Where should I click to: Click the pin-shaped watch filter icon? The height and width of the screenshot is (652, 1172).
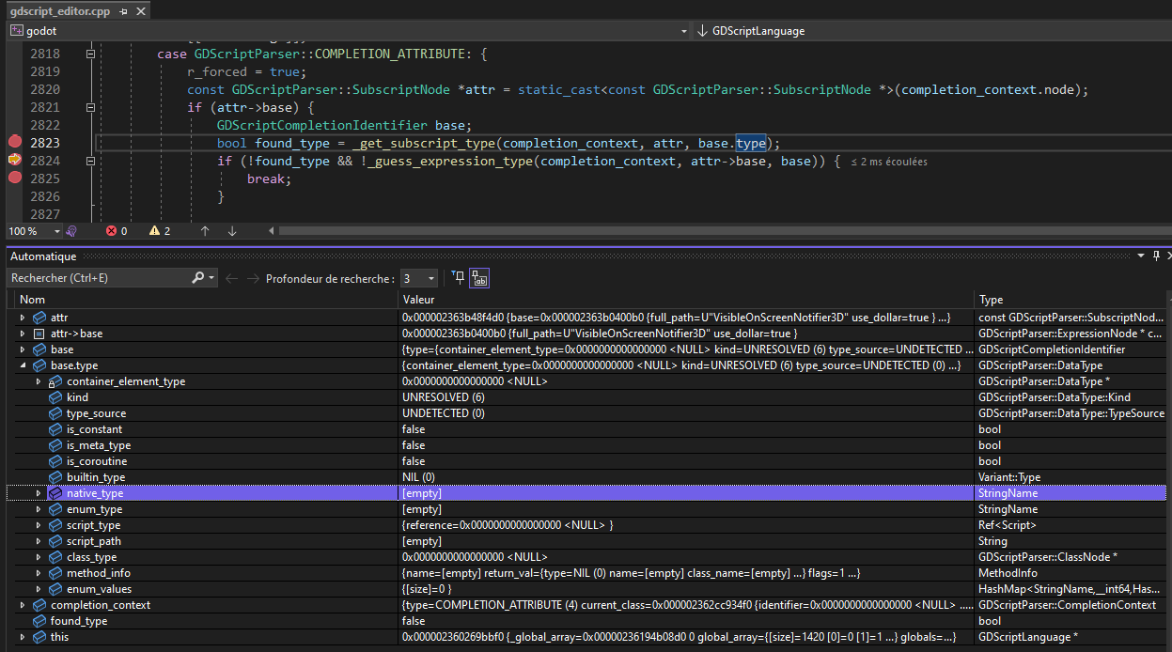pos(459,278)
